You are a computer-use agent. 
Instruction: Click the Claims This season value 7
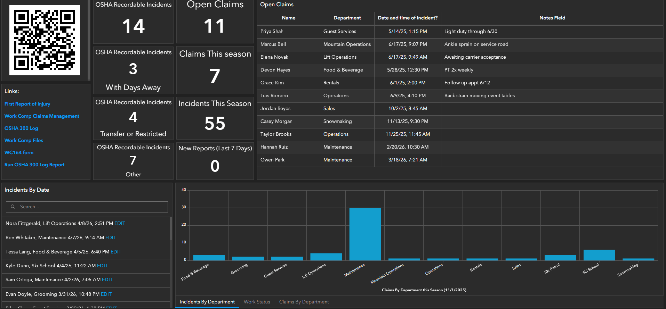[215, 76]
